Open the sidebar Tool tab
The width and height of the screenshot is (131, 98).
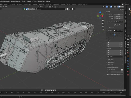point(125,17)
